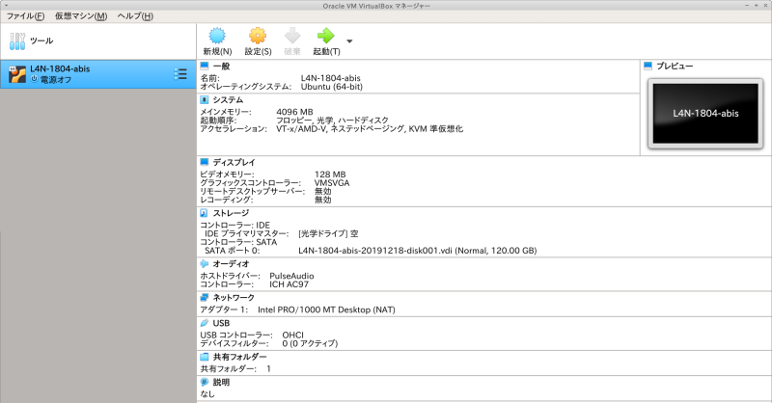Image resolution: width=772 pixels, height=403 pixels.
Task: Click the Network (ネットワーク) section icon
Action: [x=205, y=298]
